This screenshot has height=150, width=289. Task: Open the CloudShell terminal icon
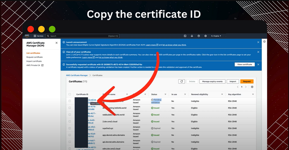(x=185, y=36)
